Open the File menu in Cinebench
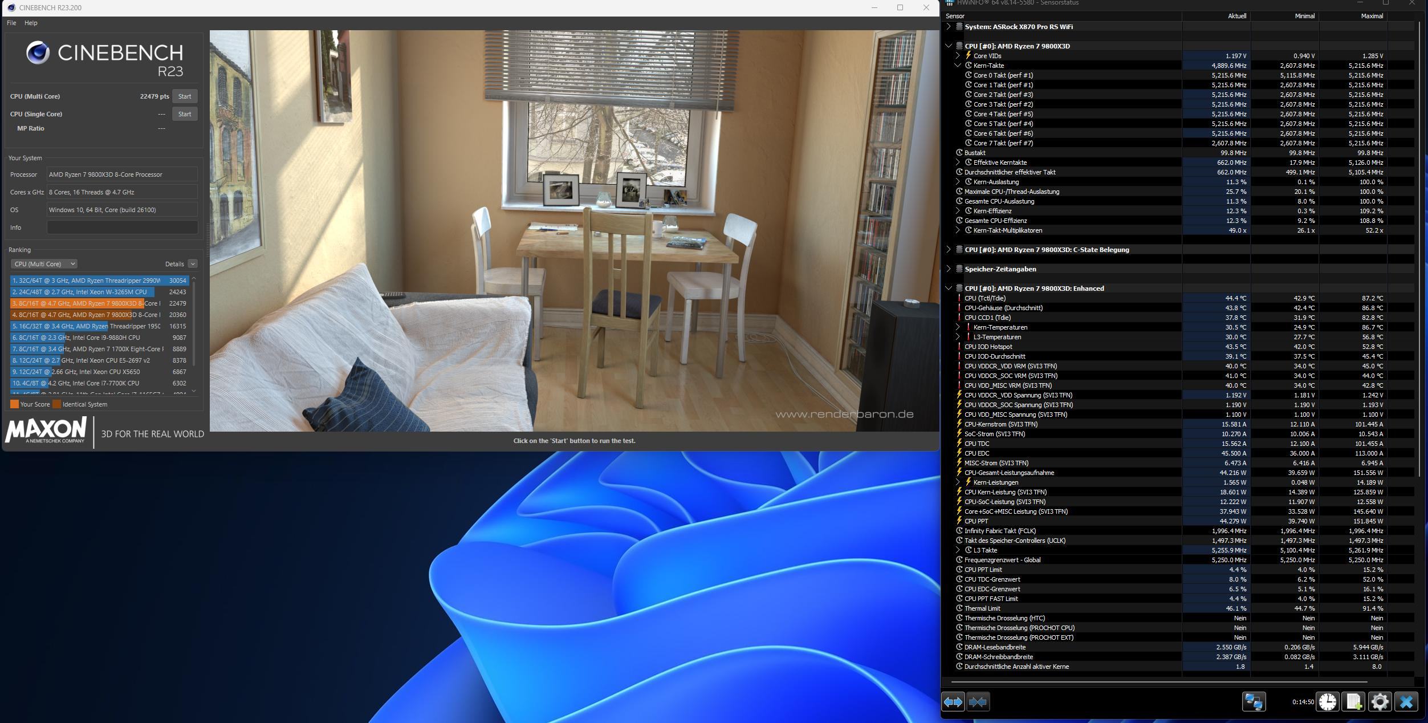This screenshot has width=1428, height=723. pos(11,23)
